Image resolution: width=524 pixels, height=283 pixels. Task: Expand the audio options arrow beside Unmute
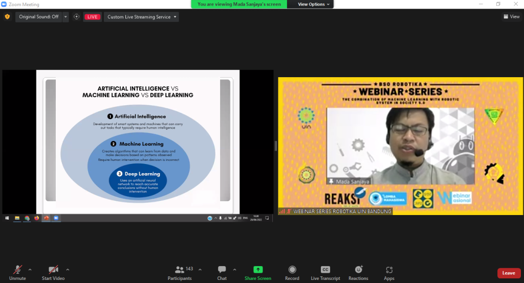(x=30, y=269)
